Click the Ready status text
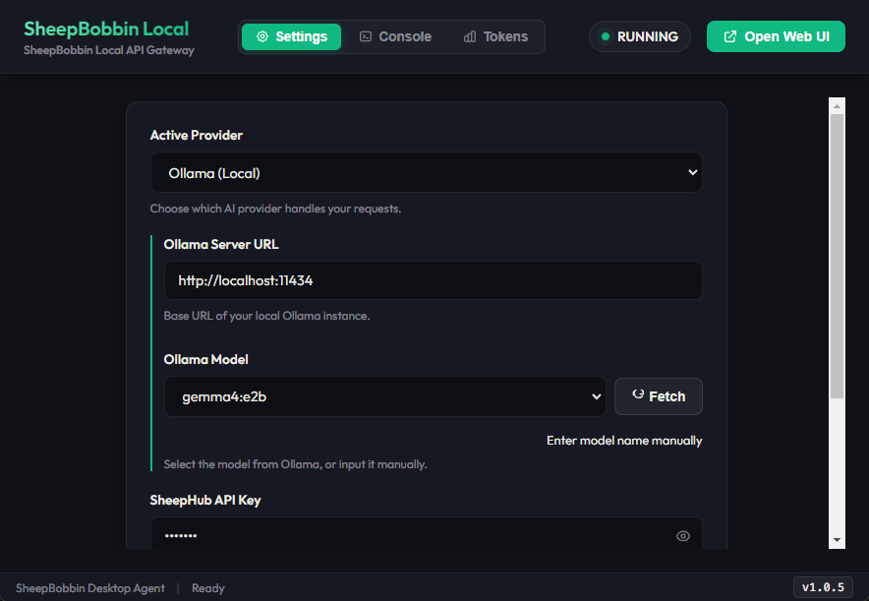Viewport: 869px width, 601px height. (x=207, y=588)
